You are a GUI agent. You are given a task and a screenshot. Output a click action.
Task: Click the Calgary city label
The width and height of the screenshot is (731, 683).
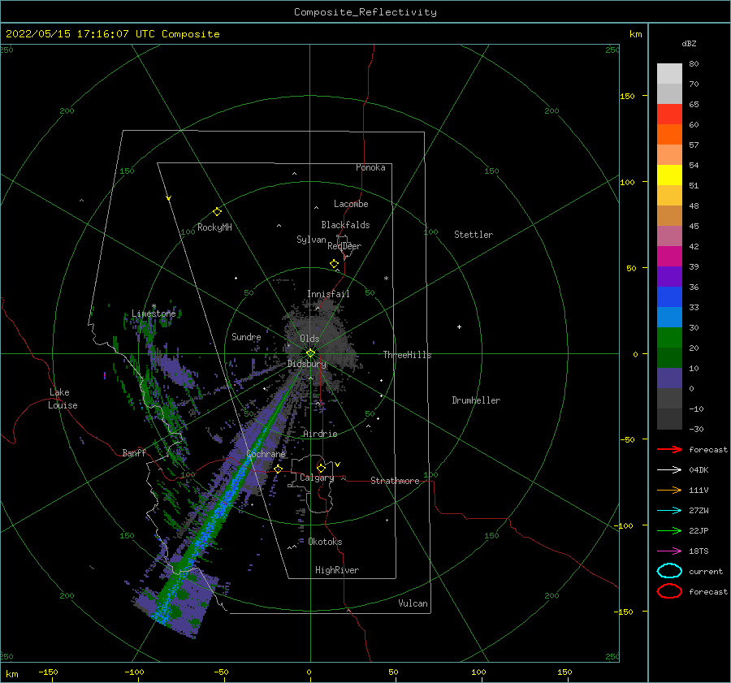[x=317, y=478]
